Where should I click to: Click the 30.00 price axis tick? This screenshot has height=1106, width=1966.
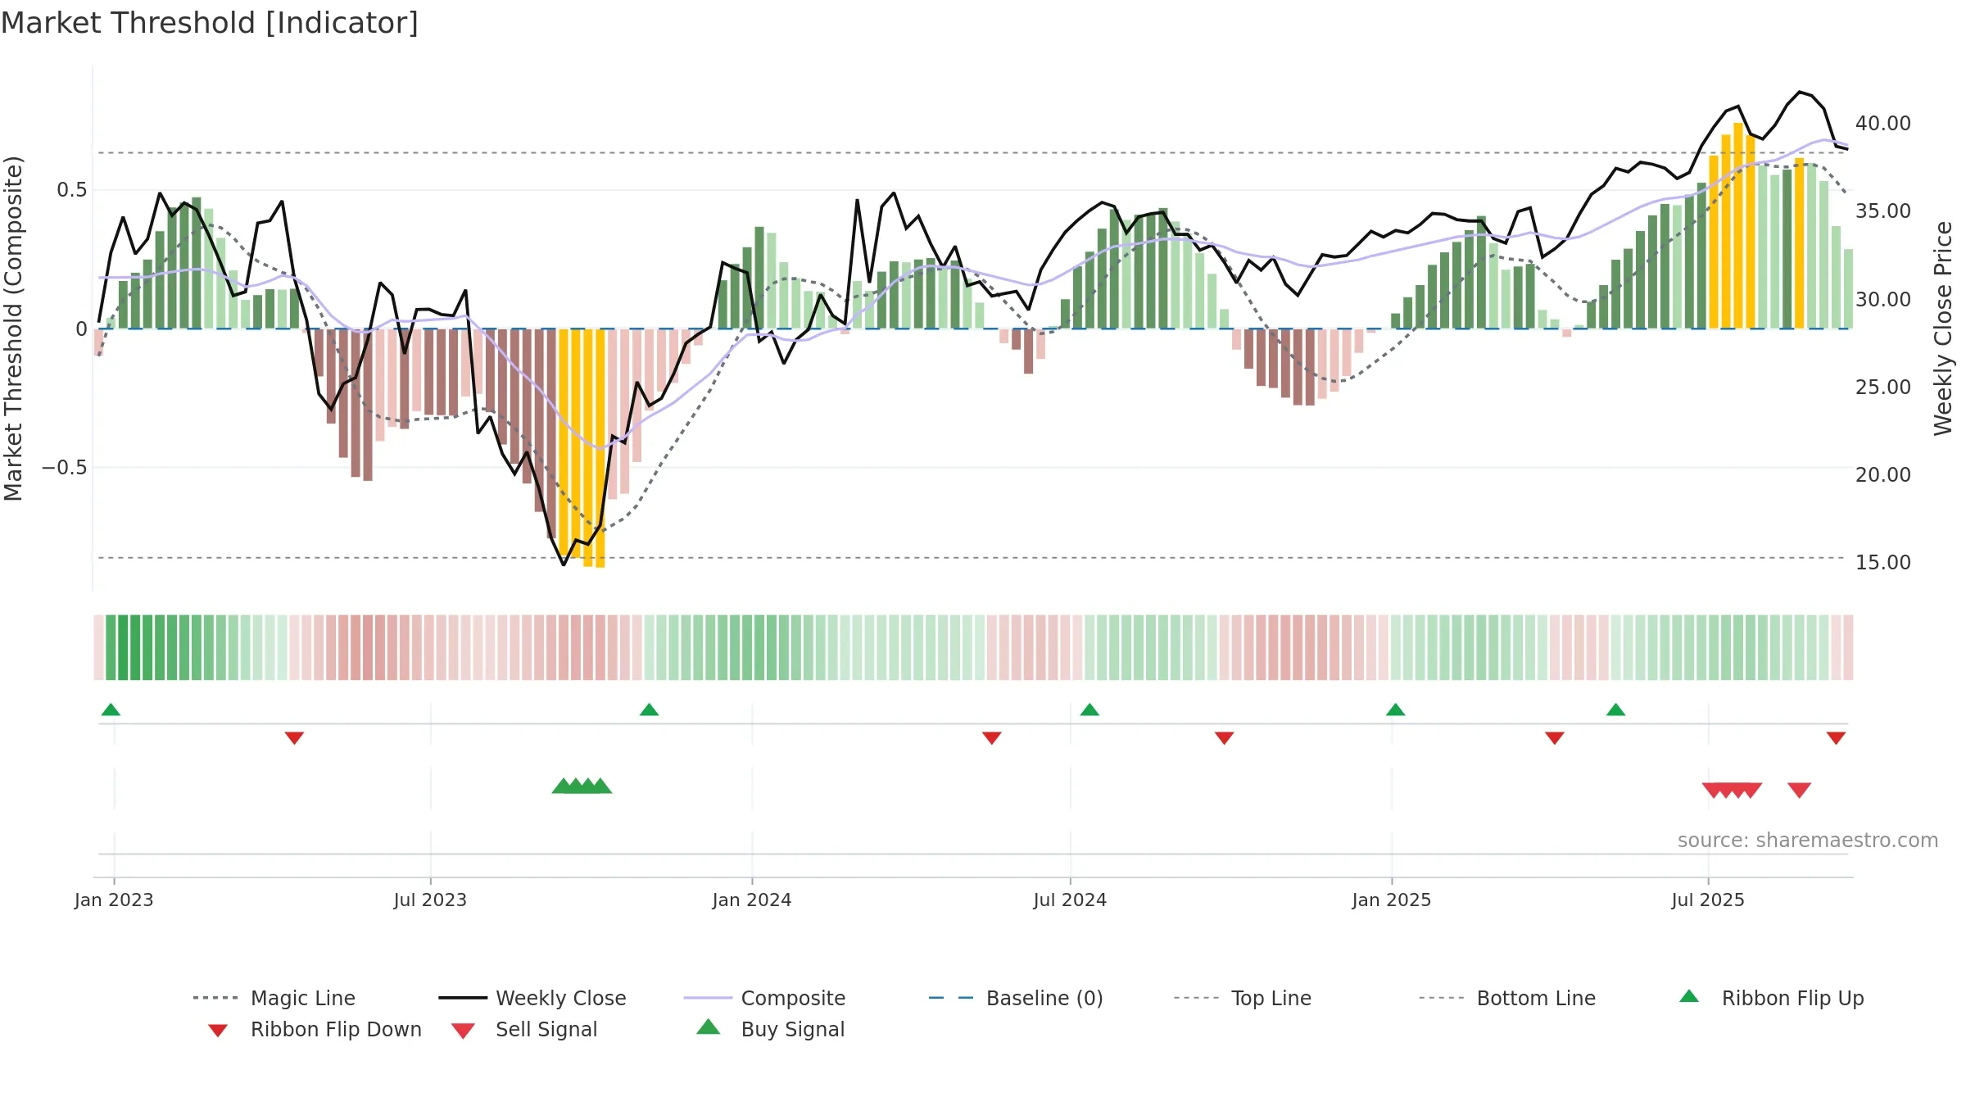pos(1883,300)
